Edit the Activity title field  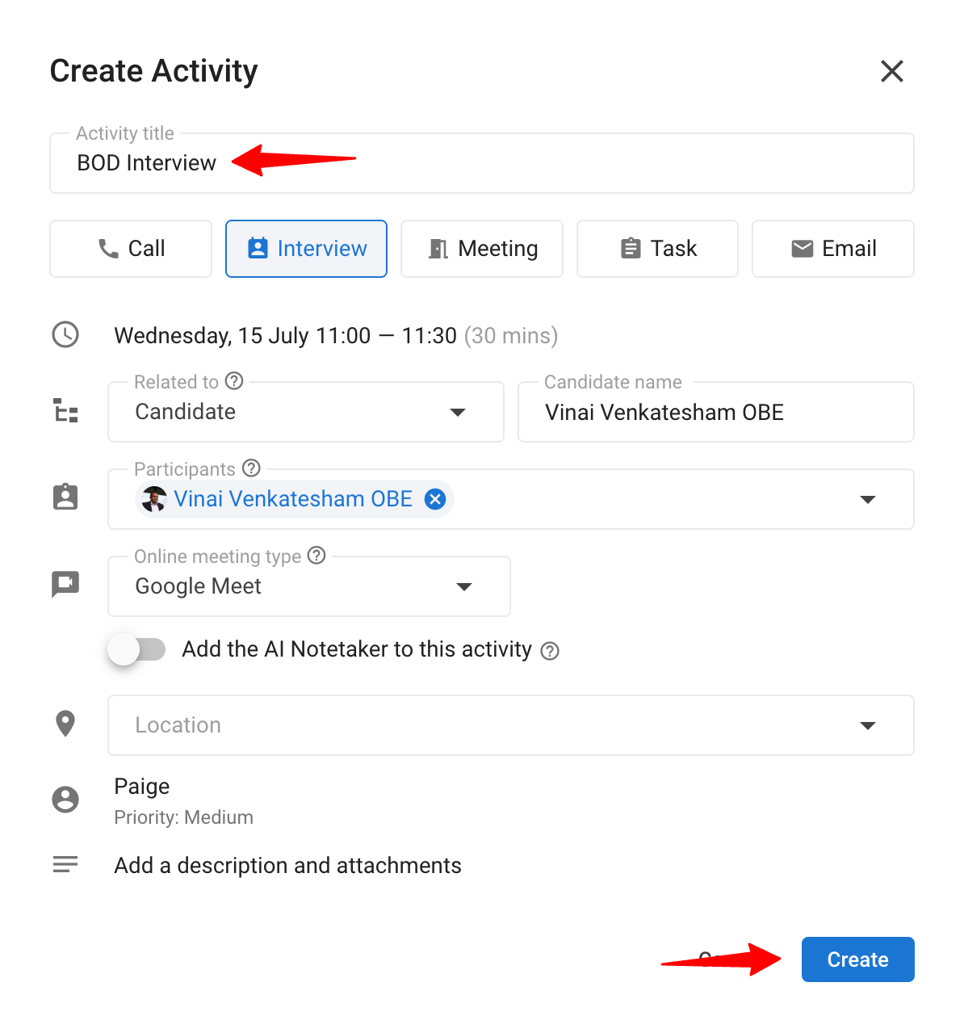(x=481, y=163)
